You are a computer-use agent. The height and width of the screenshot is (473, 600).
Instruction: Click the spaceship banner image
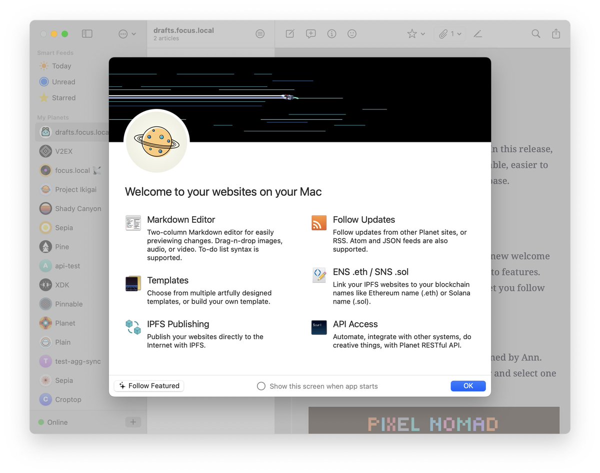[x=300, y=100]
